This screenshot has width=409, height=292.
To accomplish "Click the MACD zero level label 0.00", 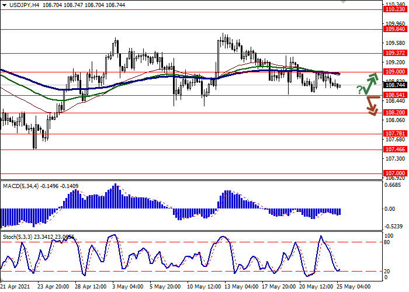I will 390,209.
